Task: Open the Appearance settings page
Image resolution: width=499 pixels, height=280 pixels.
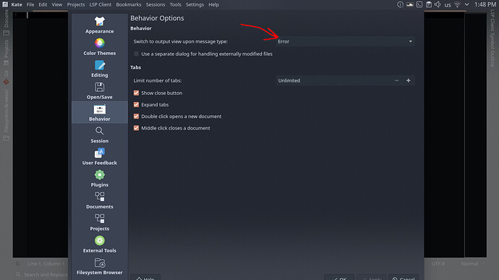Action: point(100,25)
